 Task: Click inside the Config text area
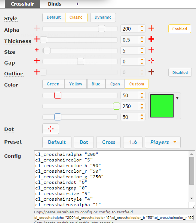pos(111,179)
